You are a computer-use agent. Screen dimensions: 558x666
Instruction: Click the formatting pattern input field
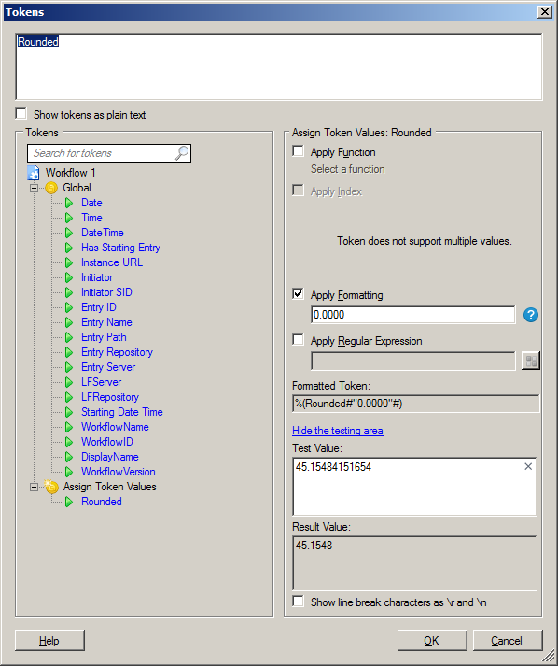[412, 315]
